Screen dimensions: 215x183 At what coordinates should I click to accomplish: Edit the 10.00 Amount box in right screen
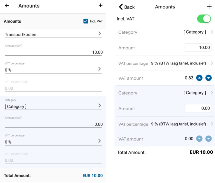tap(198, 47)
